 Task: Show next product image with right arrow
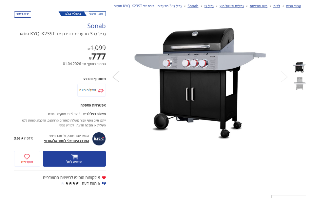284,76
